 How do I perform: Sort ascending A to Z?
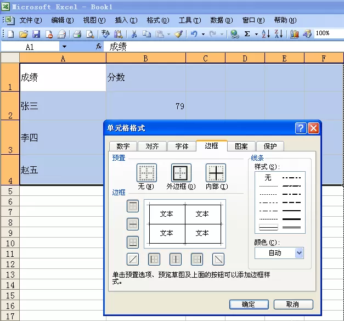pyautogui.click(x=266, y=34)
